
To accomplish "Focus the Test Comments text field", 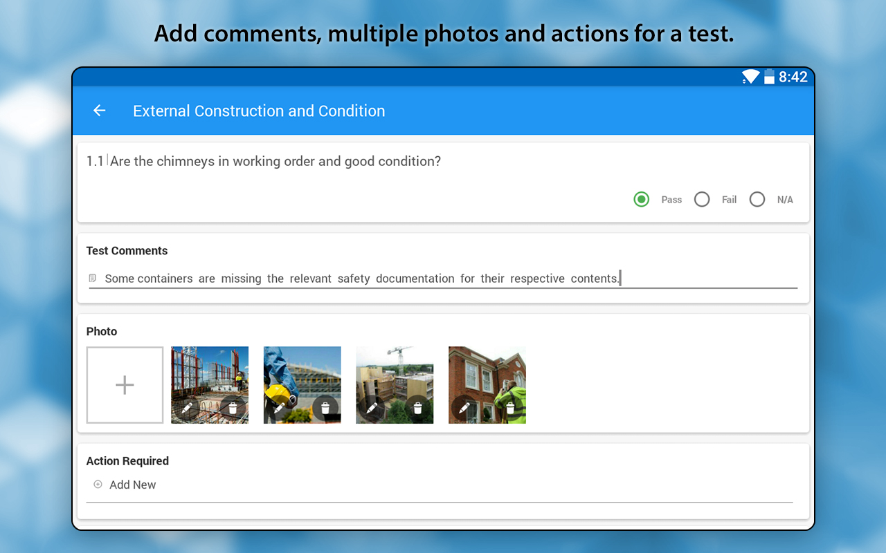I will (x=443, y=279).
